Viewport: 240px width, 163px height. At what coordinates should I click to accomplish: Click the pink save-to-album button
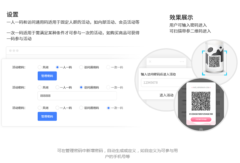[201, 119]
